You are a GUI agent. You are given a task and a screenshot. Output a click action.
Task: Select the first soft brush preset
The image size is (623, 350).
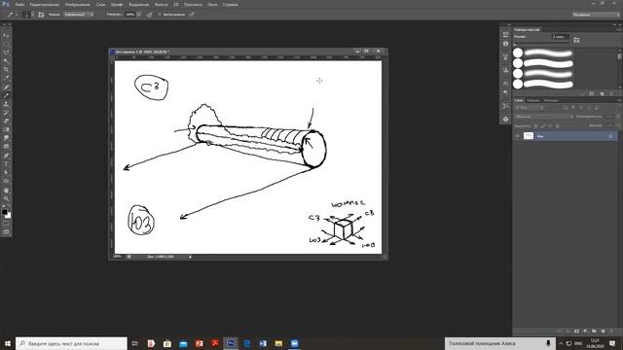click(543, 52)
